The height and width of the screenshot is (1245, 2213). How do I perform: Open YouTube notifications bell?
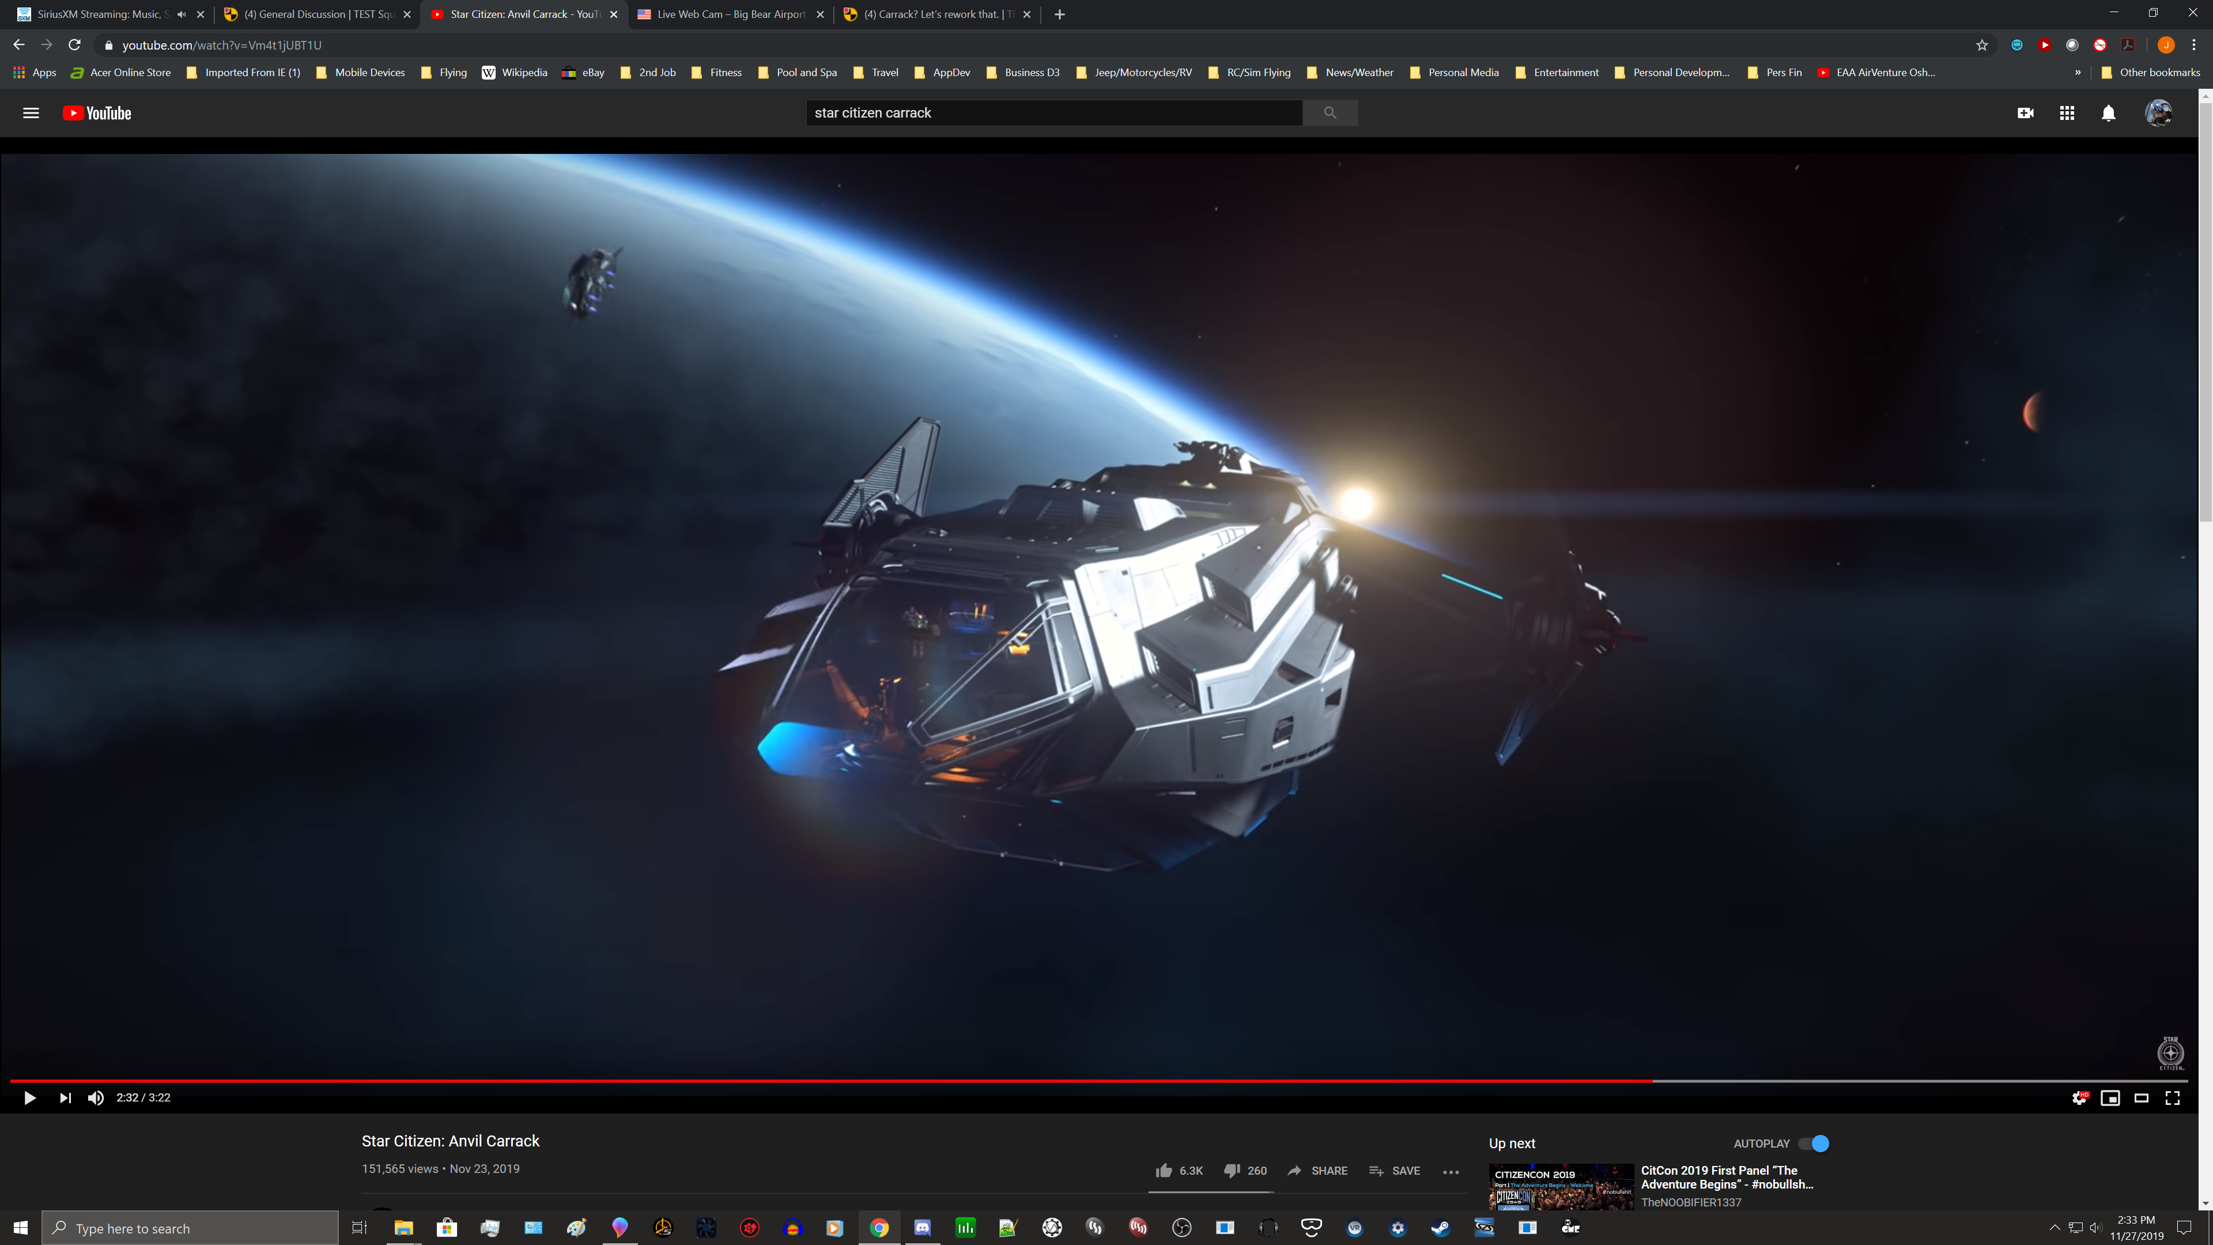point(2108,112)
